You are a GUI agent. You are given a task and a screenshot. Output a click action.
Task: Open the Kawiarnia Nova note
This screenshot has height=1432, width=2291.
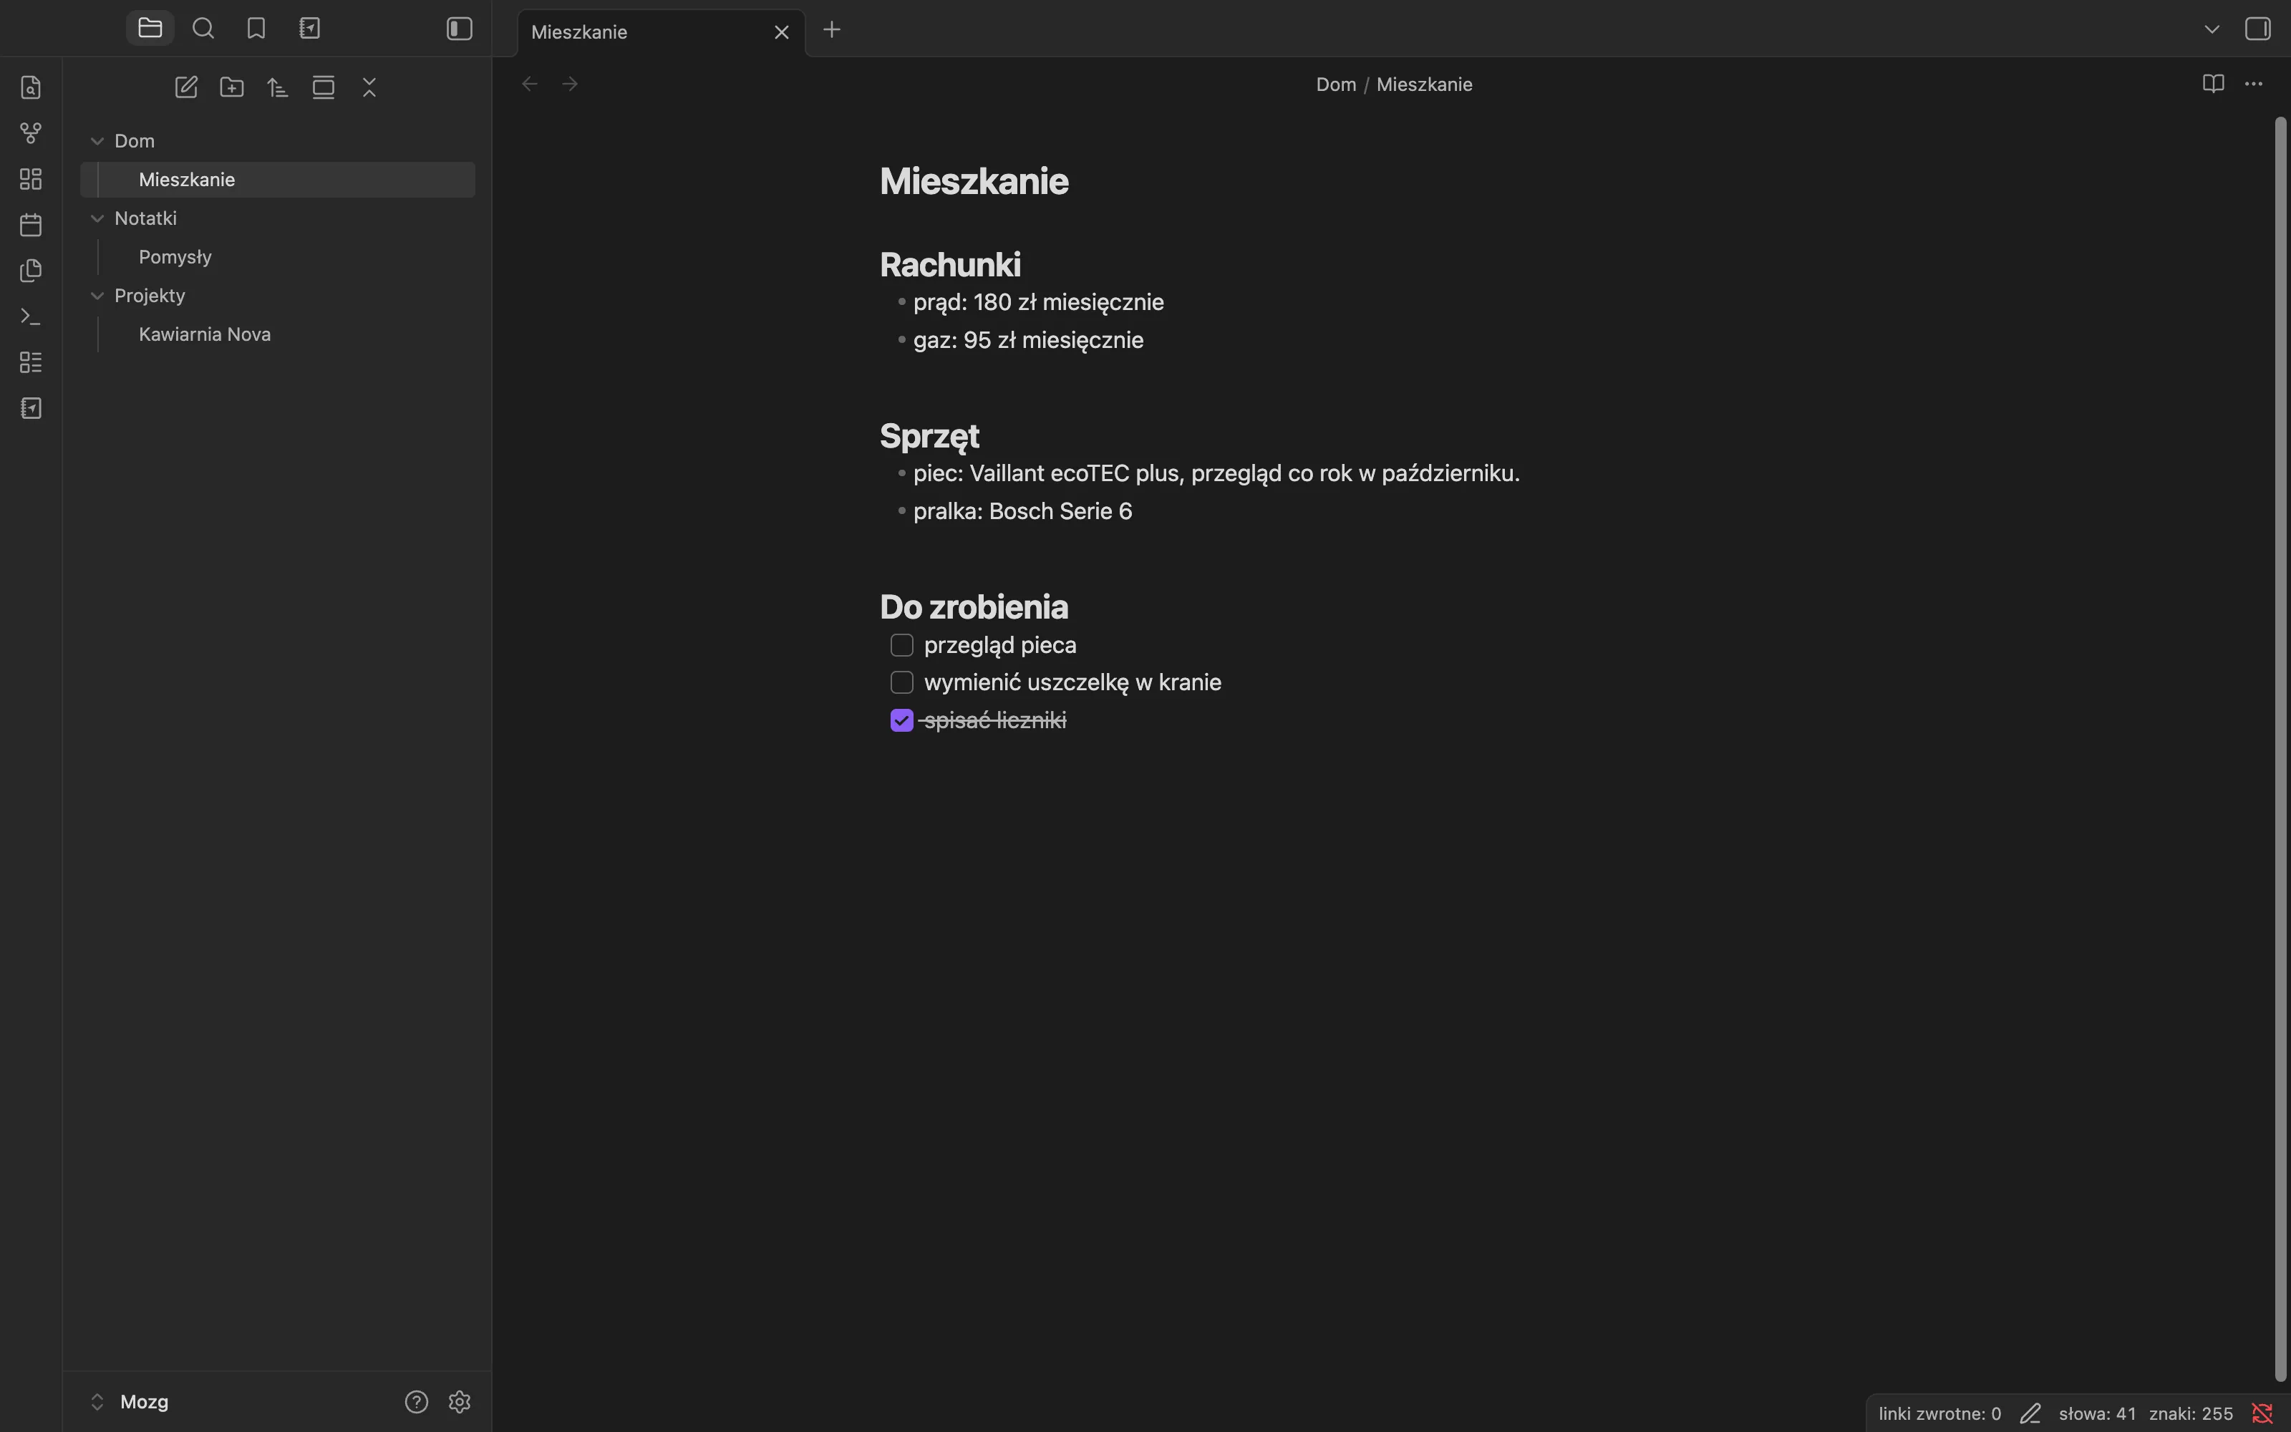pos(205,334)
